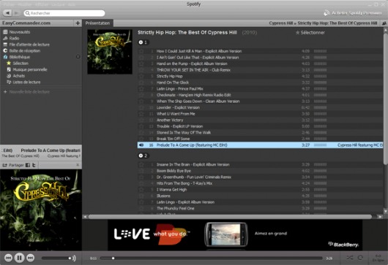Image resolution: width=388 pixels, height=265 pixels.
Task: Pause playback with the pause button
Action: click(x=19, y=258)
